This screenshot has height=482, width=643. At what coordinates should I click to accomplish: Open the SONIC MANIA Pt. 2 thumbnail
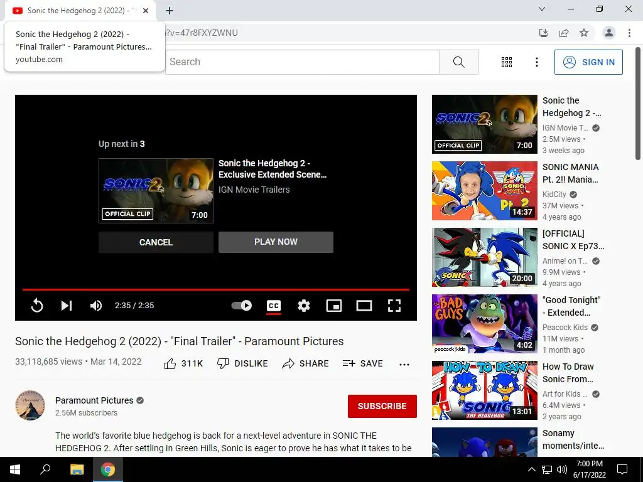(x=484, y=191)
